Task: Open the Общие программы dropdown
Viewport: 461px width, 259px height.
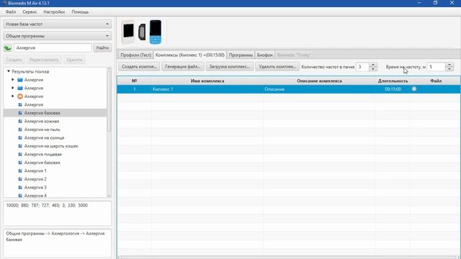Action: [x=58, y=36]
